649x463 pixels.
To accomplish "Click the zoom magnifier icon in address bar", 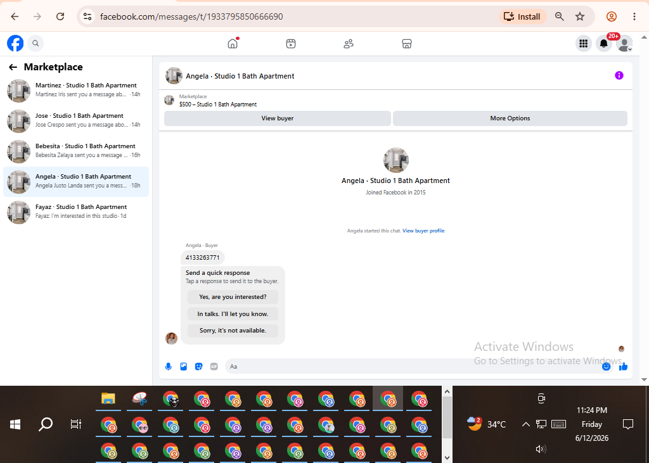I will (560, 16).
